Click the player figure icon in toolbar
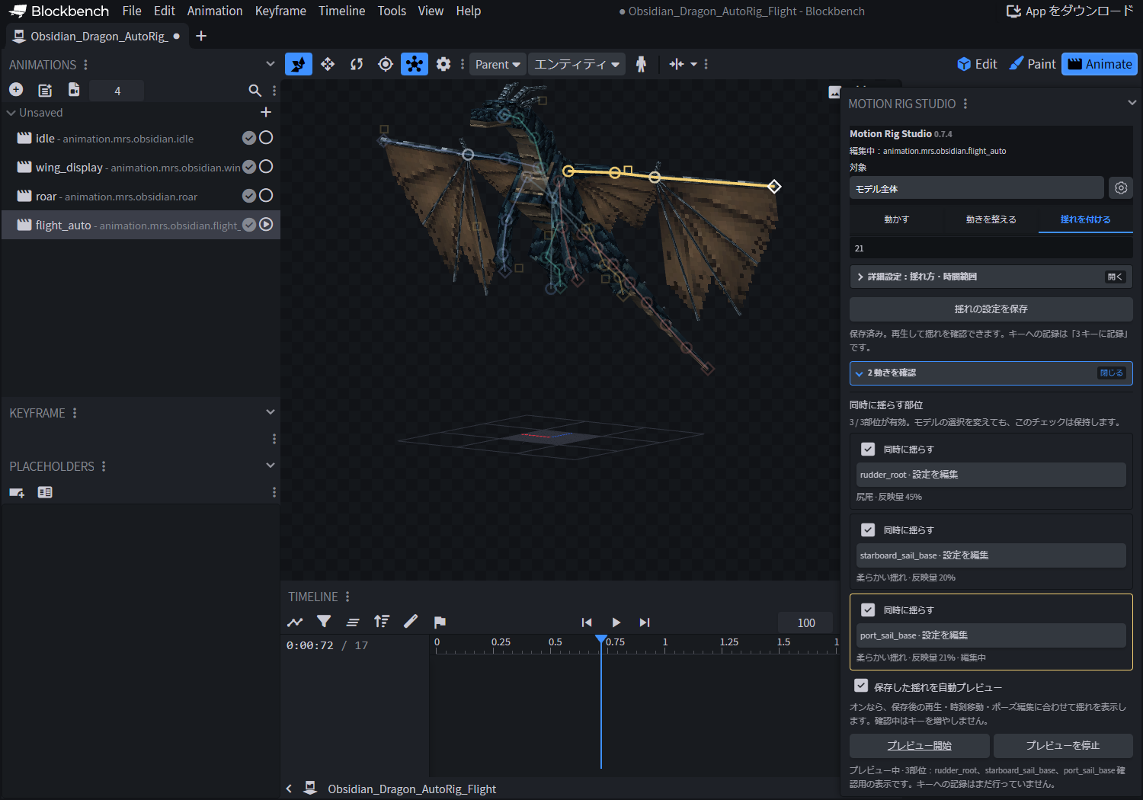1143x800 pixels. (641, 64)
